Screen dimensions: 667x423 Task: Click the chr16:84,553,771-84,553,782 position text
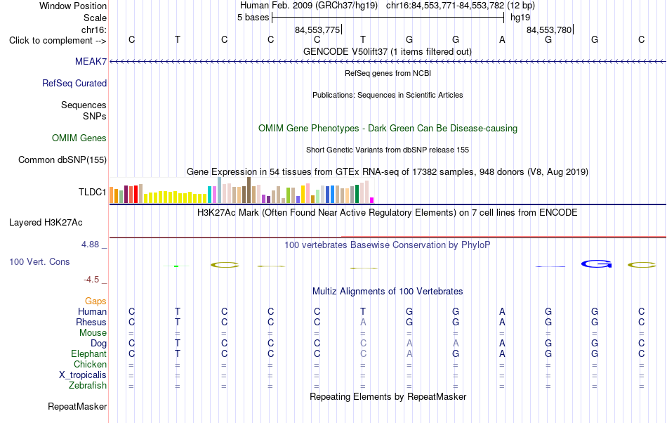pos(445,6)
